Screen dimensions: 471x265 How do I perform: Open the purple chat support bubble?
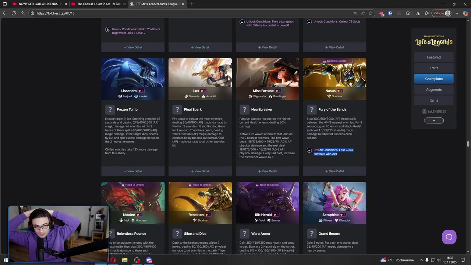(449, 237)
